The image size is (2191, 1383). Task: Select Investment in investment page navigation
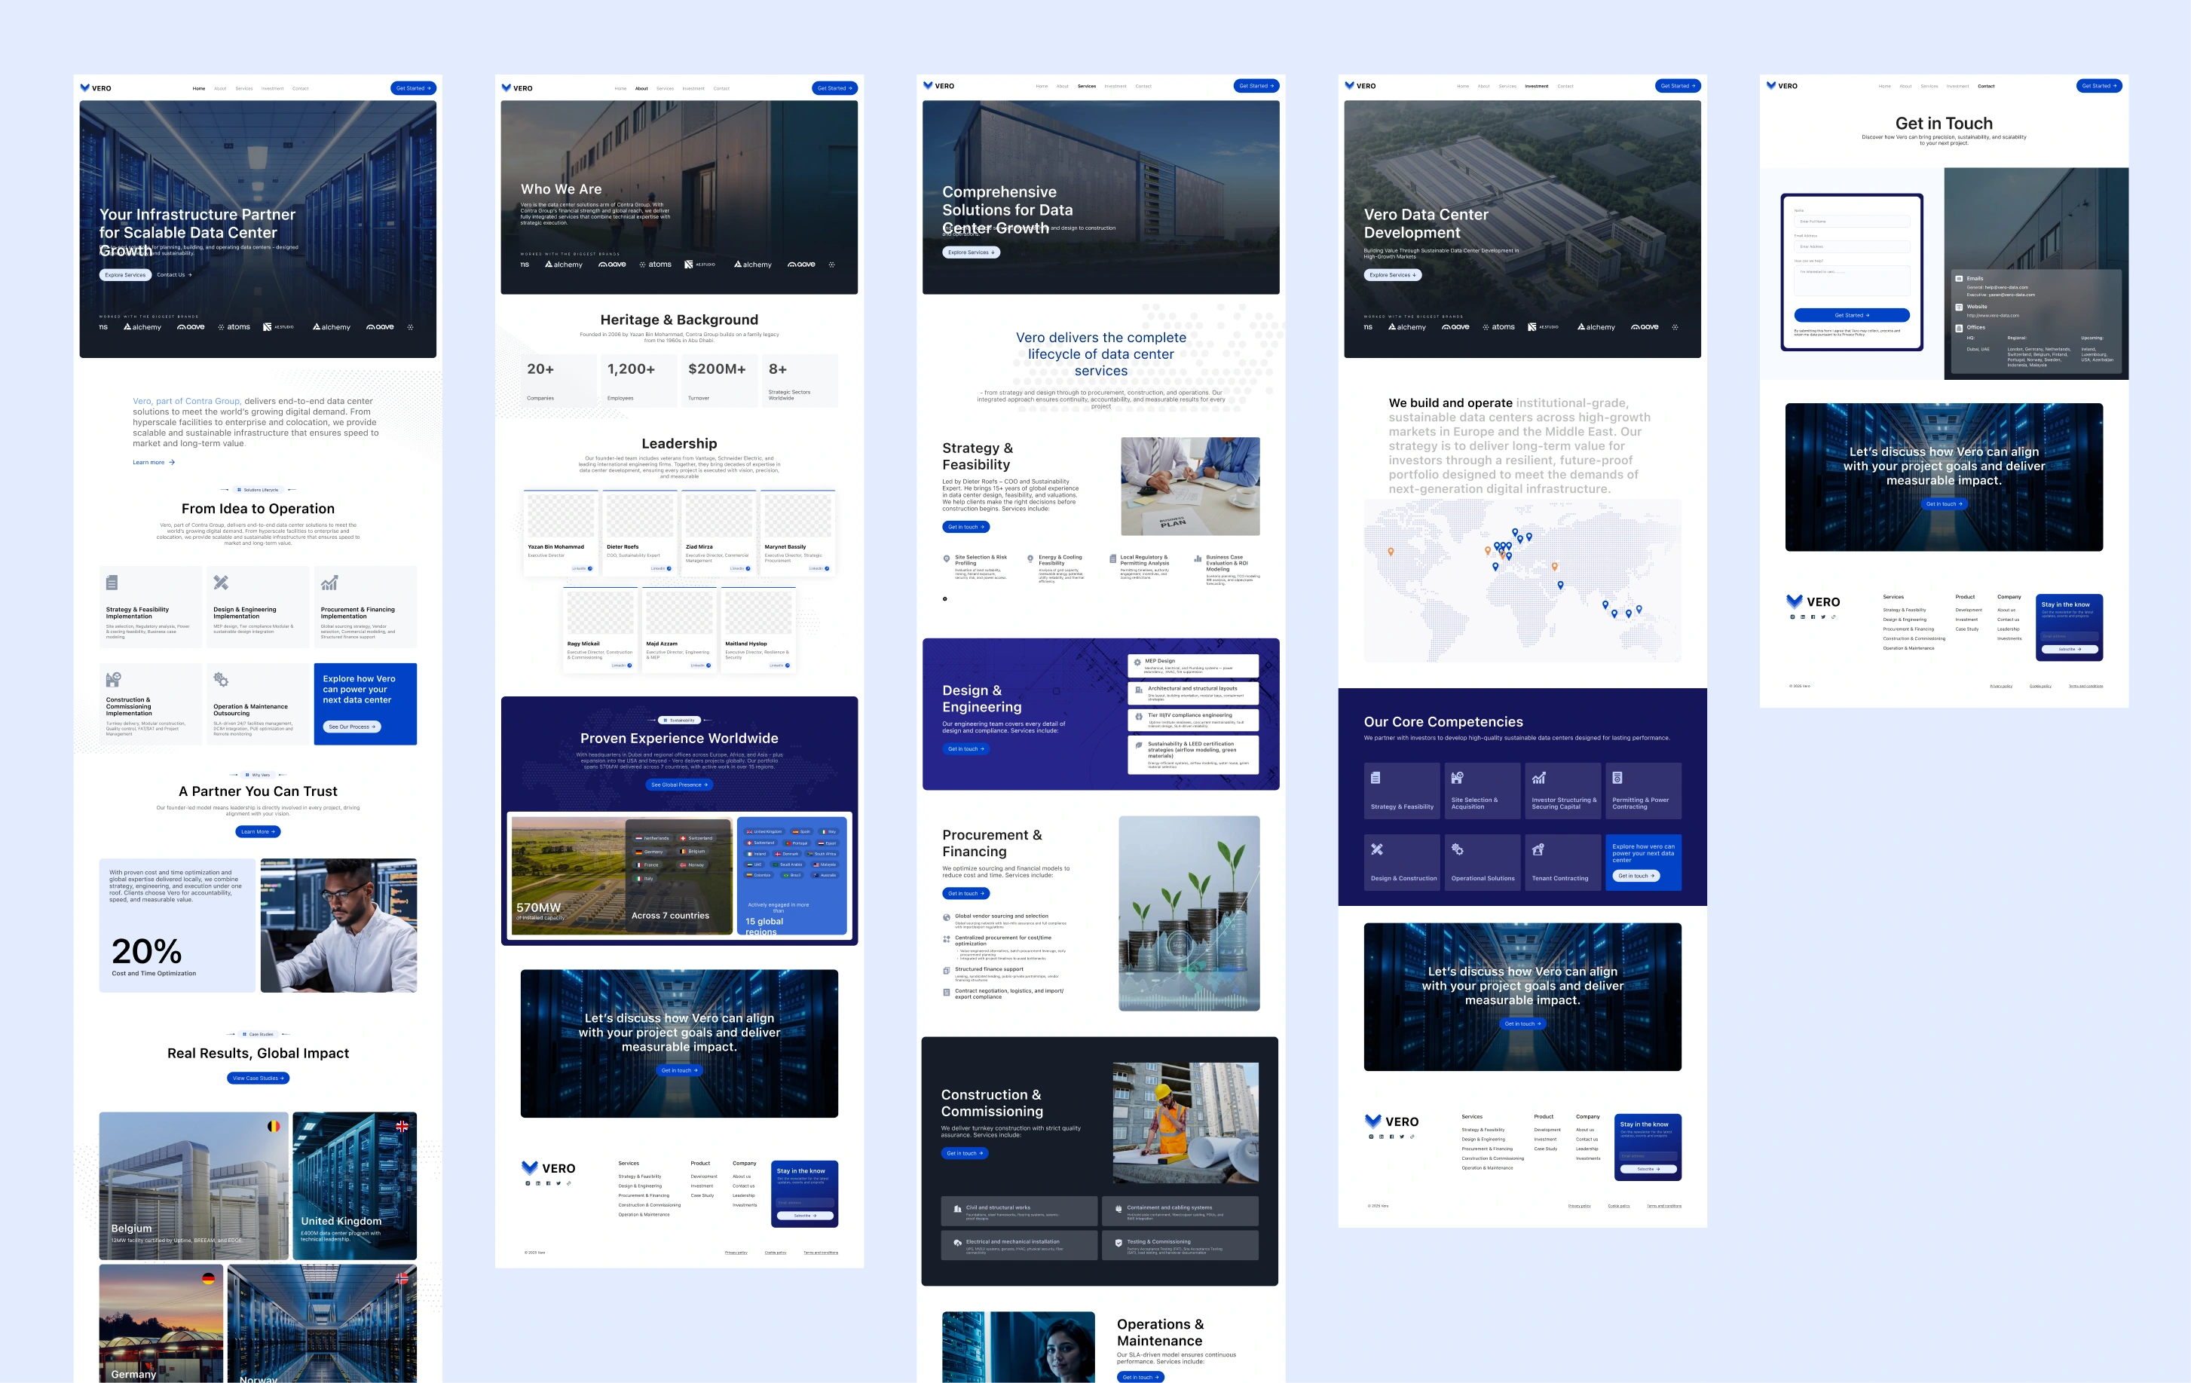point(1537,87)
